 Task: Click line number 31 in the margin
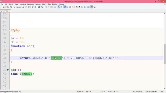point(5,38)
